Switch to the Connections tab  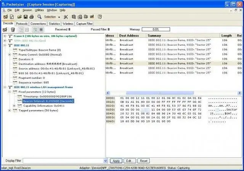[x=38, y=24]
